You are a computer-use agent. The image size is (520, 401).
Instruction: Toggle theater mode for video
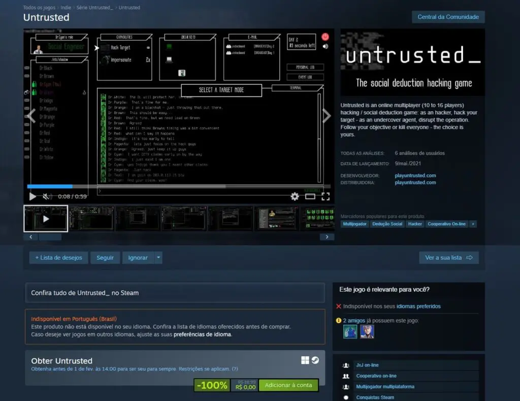[310, 196]
